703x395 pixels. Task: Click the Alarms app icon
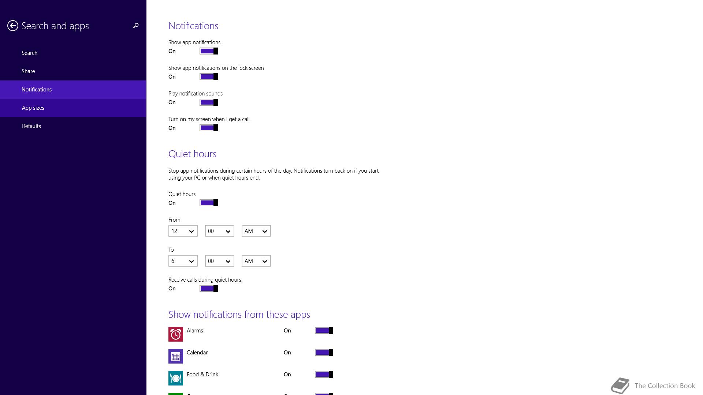click(x=176, y=334)
